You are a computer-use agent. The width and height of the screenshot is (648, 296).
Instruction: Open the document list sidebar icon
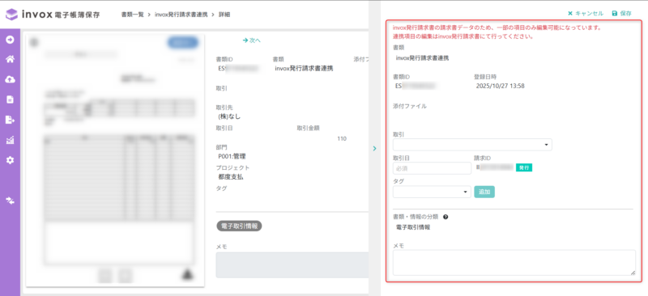pyautogui.click(x=10, y=99)
